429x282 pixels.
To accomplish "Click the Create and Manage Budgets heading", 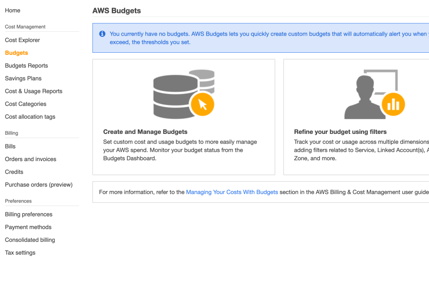I will click(145, 132).
